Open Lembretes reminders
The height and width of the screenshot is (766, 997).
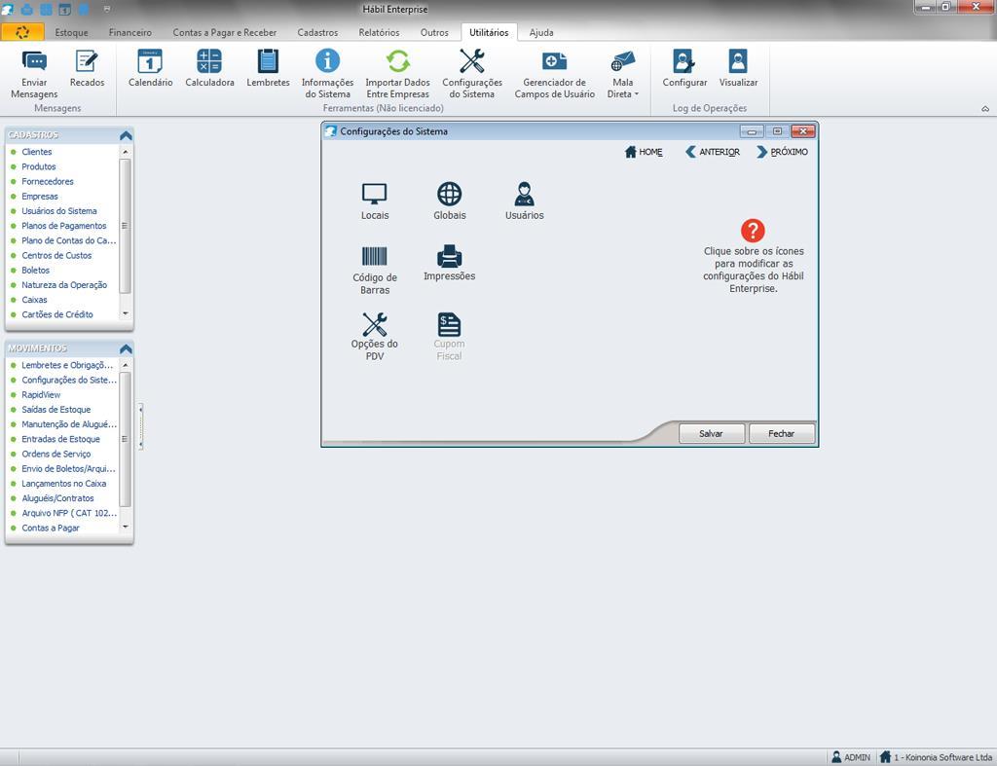click(x=268, y=68)
